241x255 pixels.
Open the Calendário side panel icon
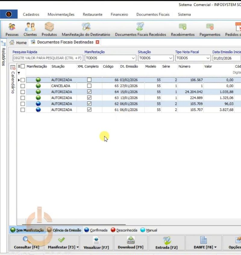(x=13, y=68)
